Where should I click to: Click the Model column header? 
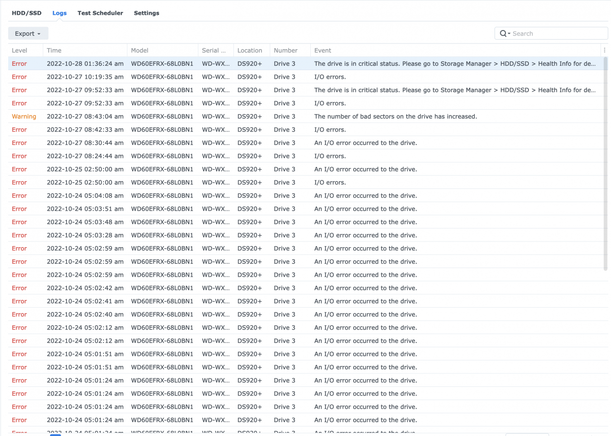(140, 50)
